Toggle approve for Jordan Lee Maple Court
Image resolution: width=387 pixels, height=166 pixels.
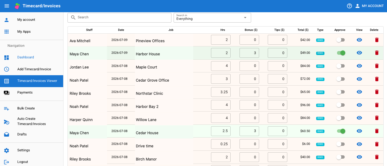(340, 66)
